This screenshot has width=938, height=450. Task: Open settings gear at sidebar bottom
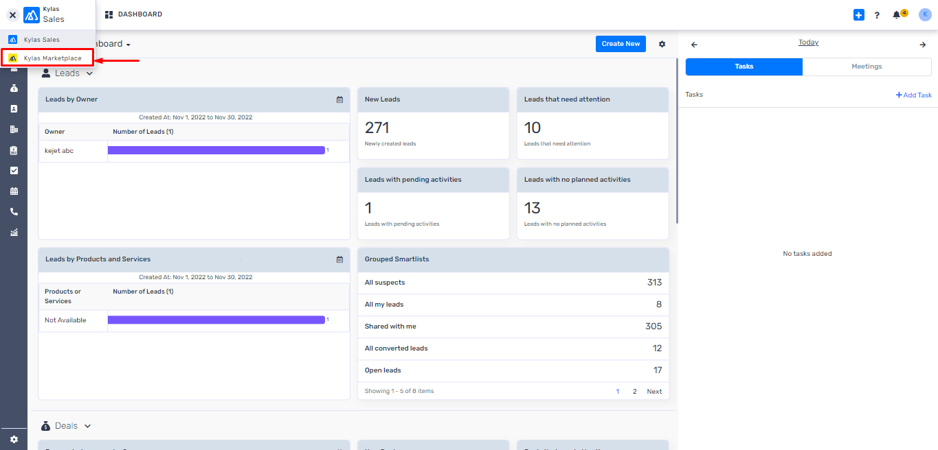pos(14,439)
